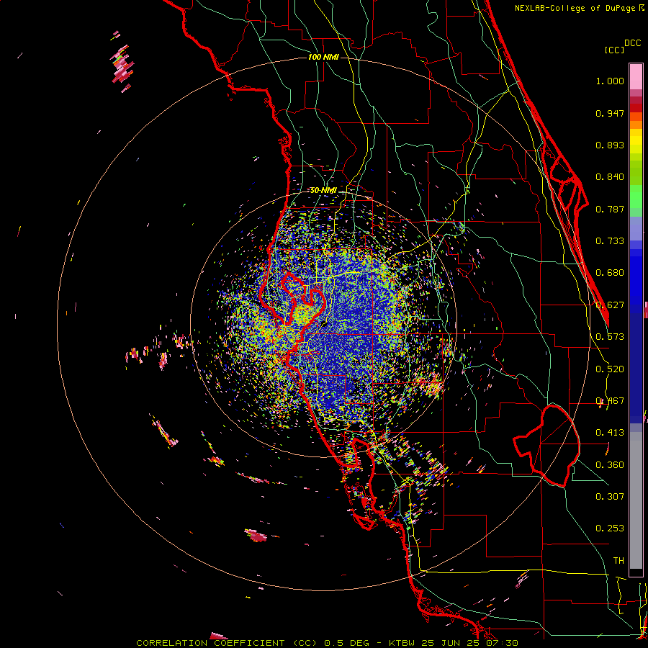
Task: Click the 0.573 scale value
Action: 610,337
